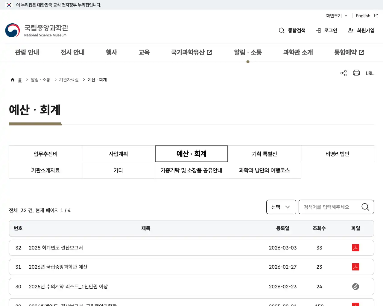Switch to the 업무추진비 tab
Viewport: 383px width, 306px height.
(45, 154)
